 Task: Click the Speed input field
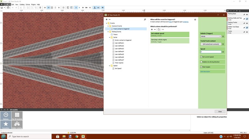[210, 52]
